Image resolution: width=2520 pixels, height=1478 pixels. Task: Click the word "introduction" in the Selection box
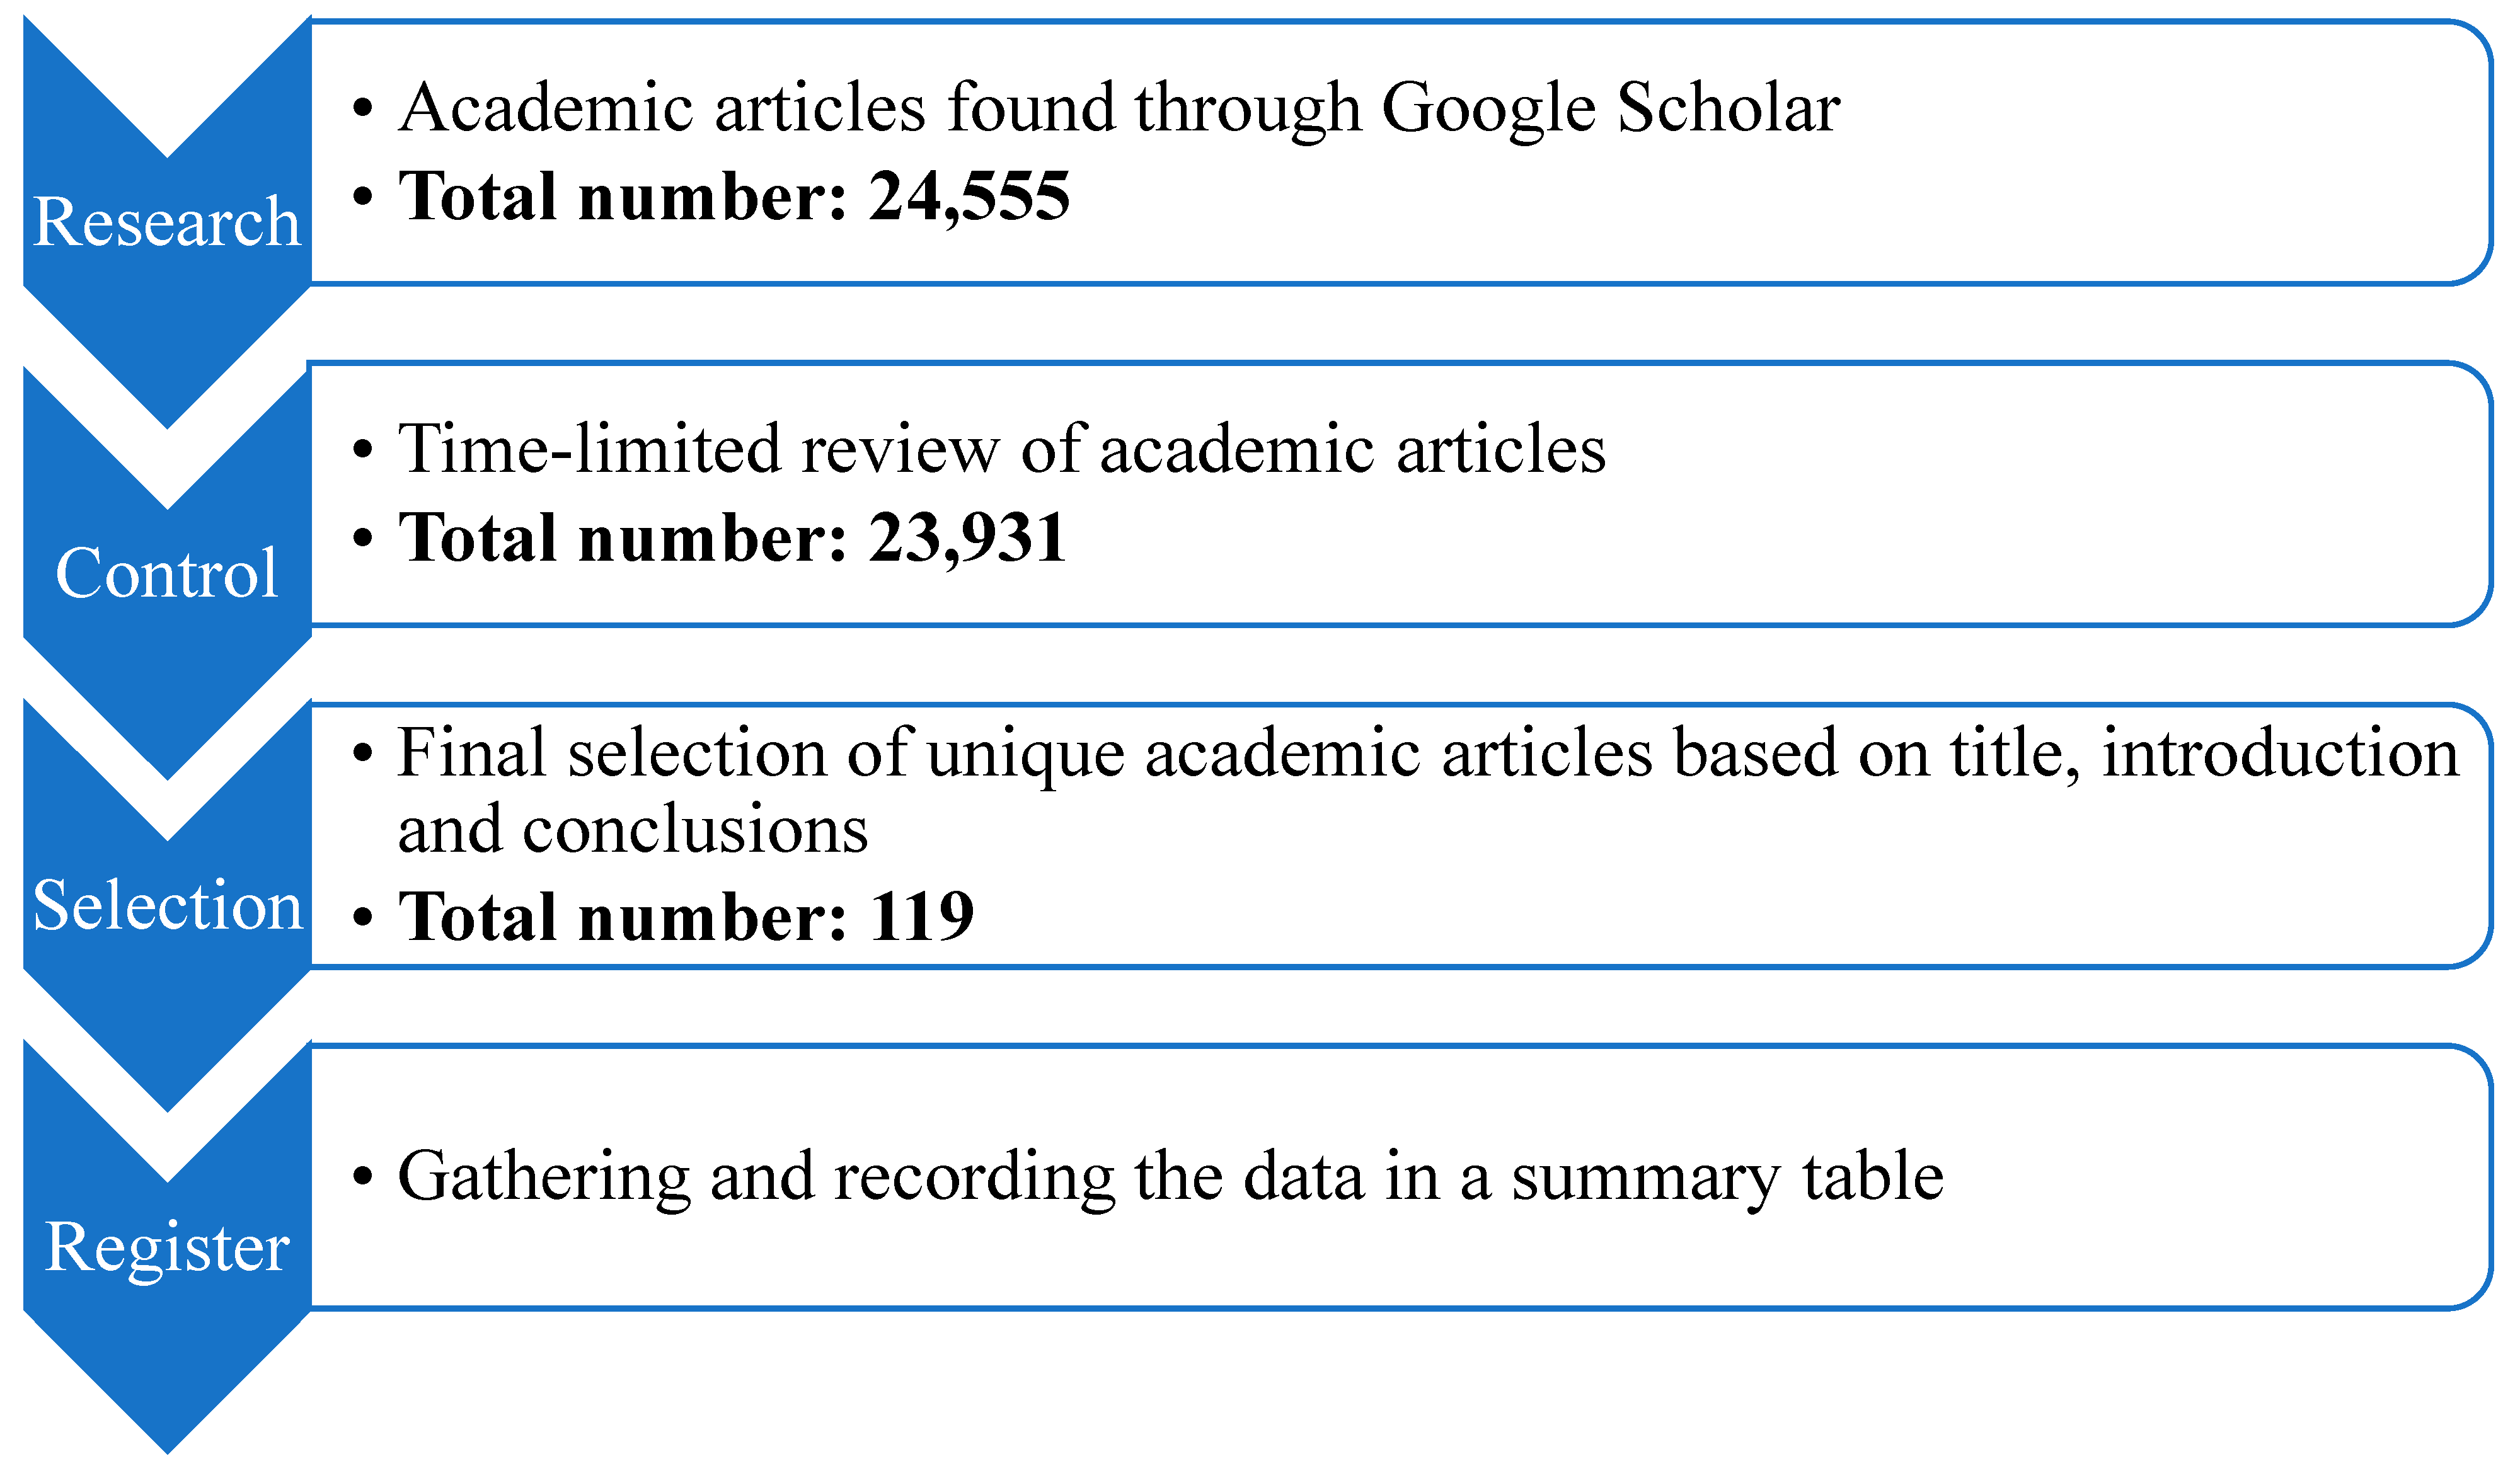[x=2280, y=753]
